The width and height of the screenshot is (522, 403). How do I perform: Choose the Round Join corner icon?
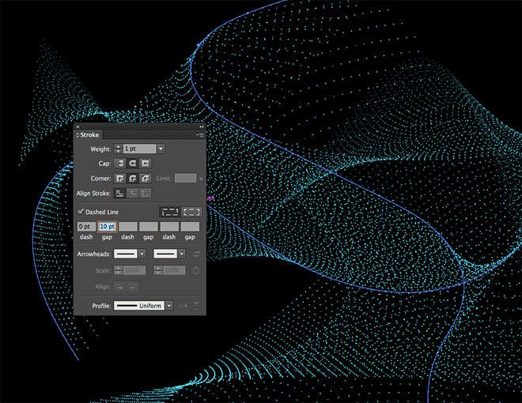(x=133, y=179)
